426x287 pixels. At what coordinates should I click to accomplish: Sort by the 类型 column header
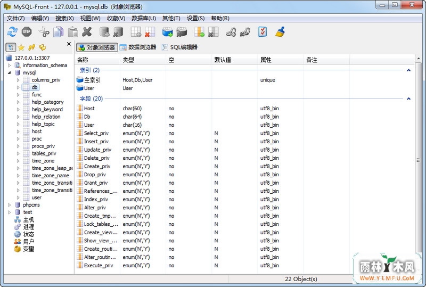point(143,60)
